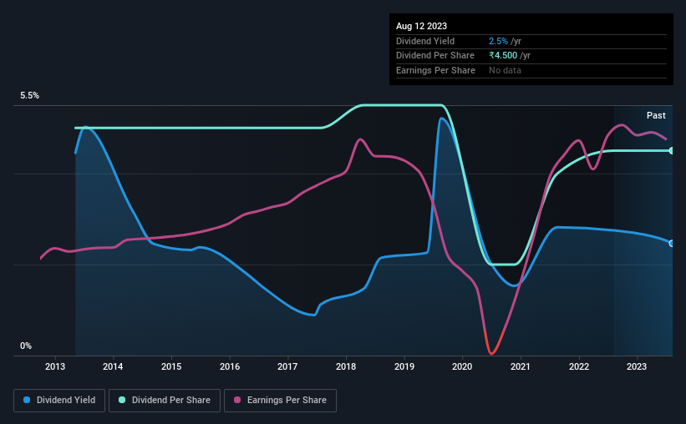Click the Aug 12 2023 tooltip date

[x=423, y=25]
